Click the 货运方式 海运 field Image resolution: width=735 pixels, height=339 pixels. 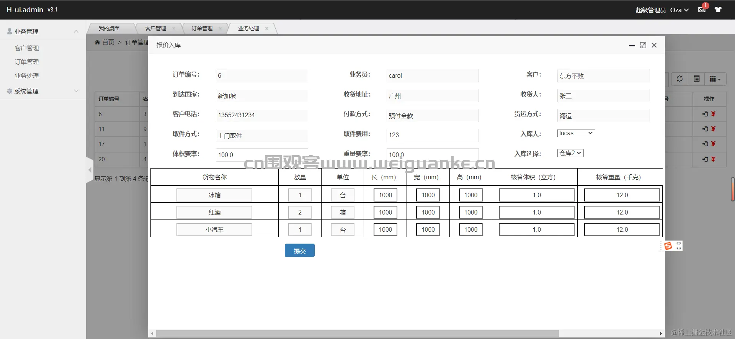point(604,115)
